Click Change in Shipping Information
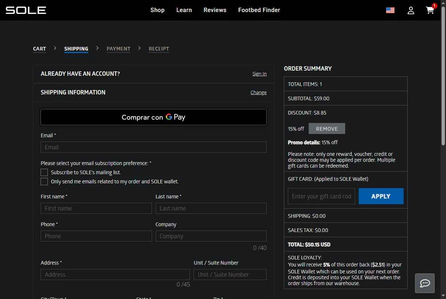This screenshot has width=446, height=299. (259, 93)
